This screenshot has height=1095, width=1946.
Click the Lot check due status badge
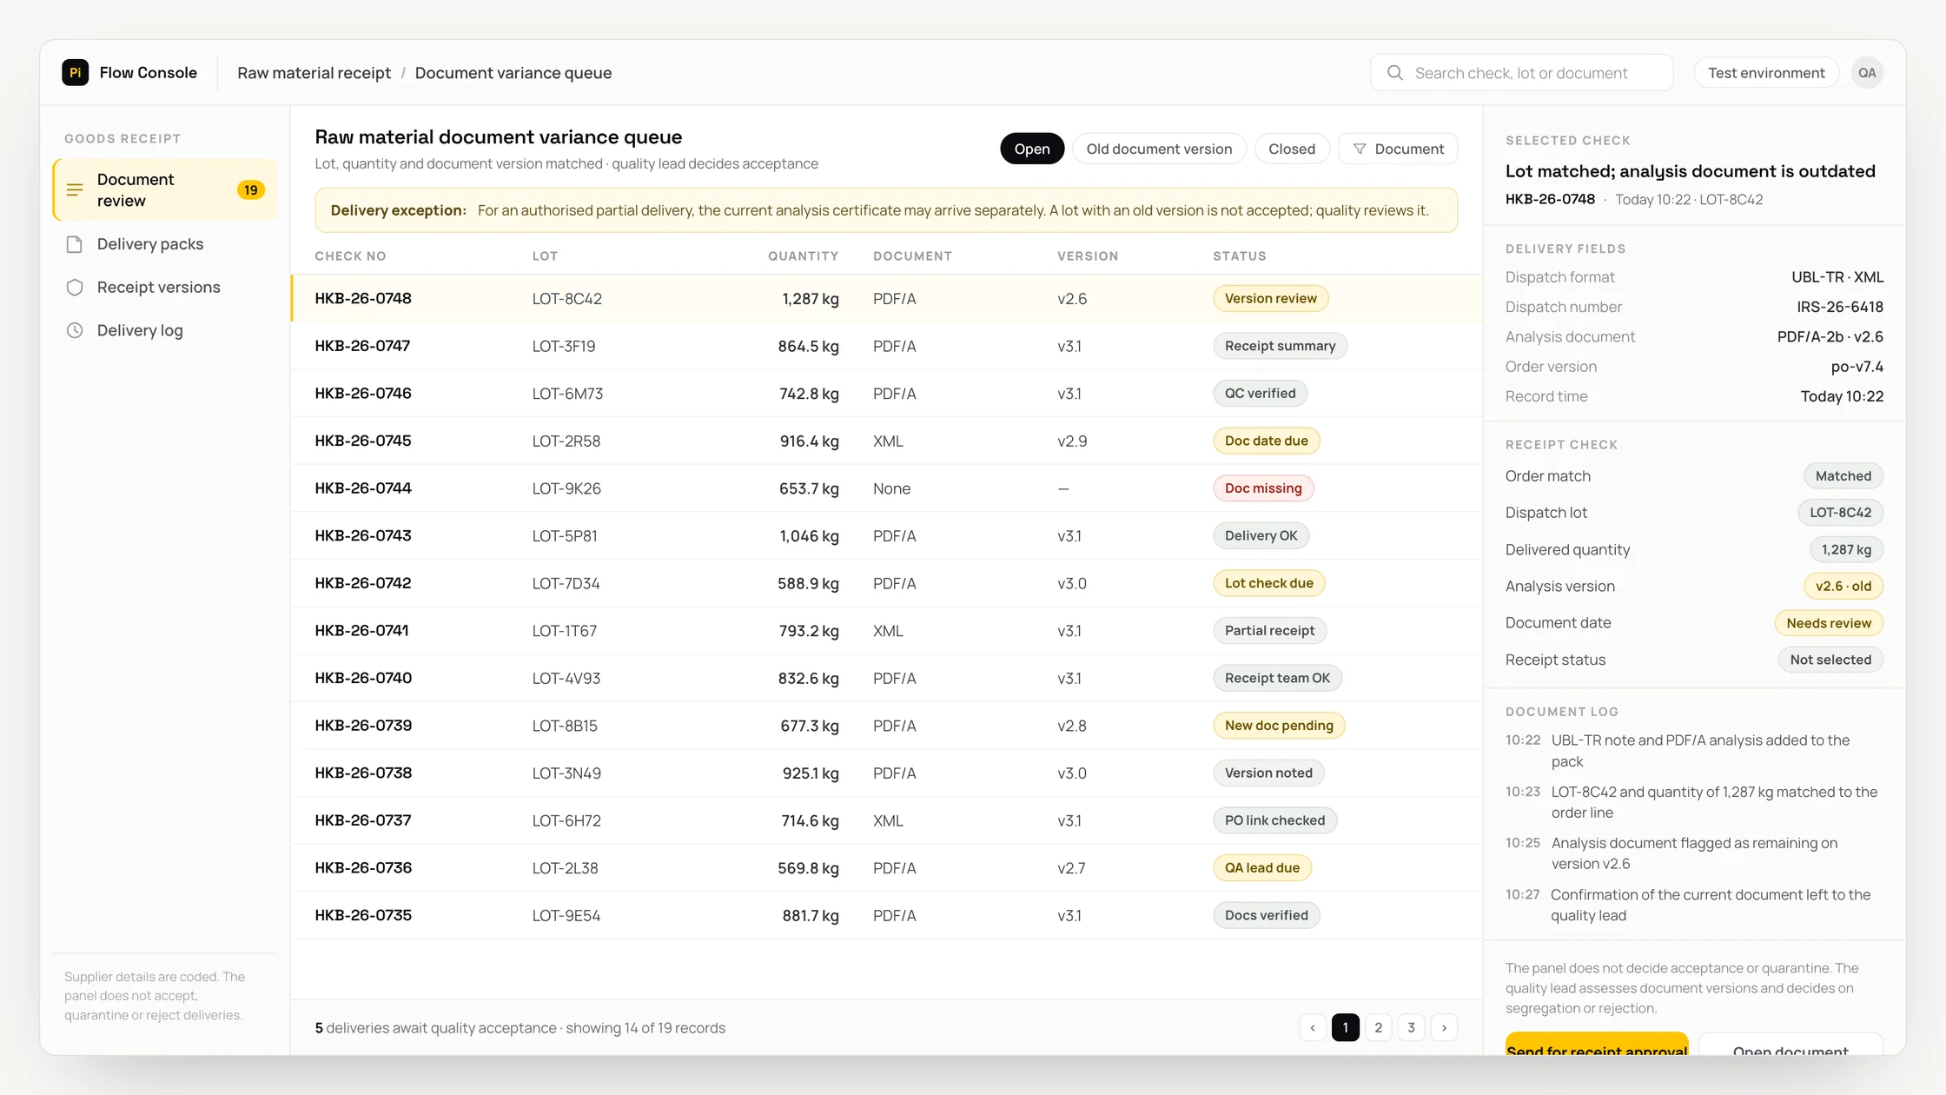pos(1268,583)
